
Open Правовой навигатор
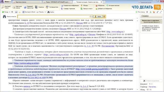pos(28,7)
